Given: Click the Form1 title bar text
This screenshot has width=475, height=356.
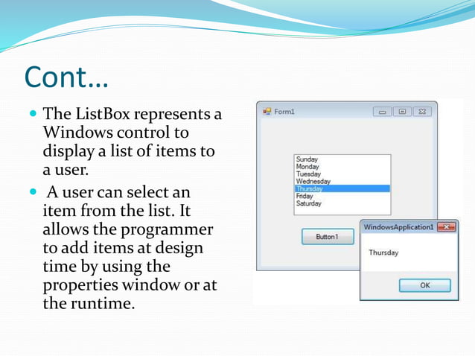Looking at the screenshot, I should (284, 112).
